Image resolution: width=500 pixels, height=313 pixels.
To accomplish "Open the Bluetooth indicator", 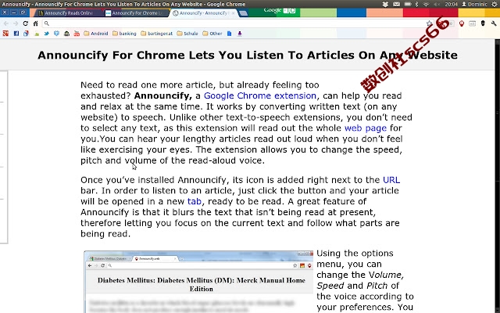I will point(416,4).
